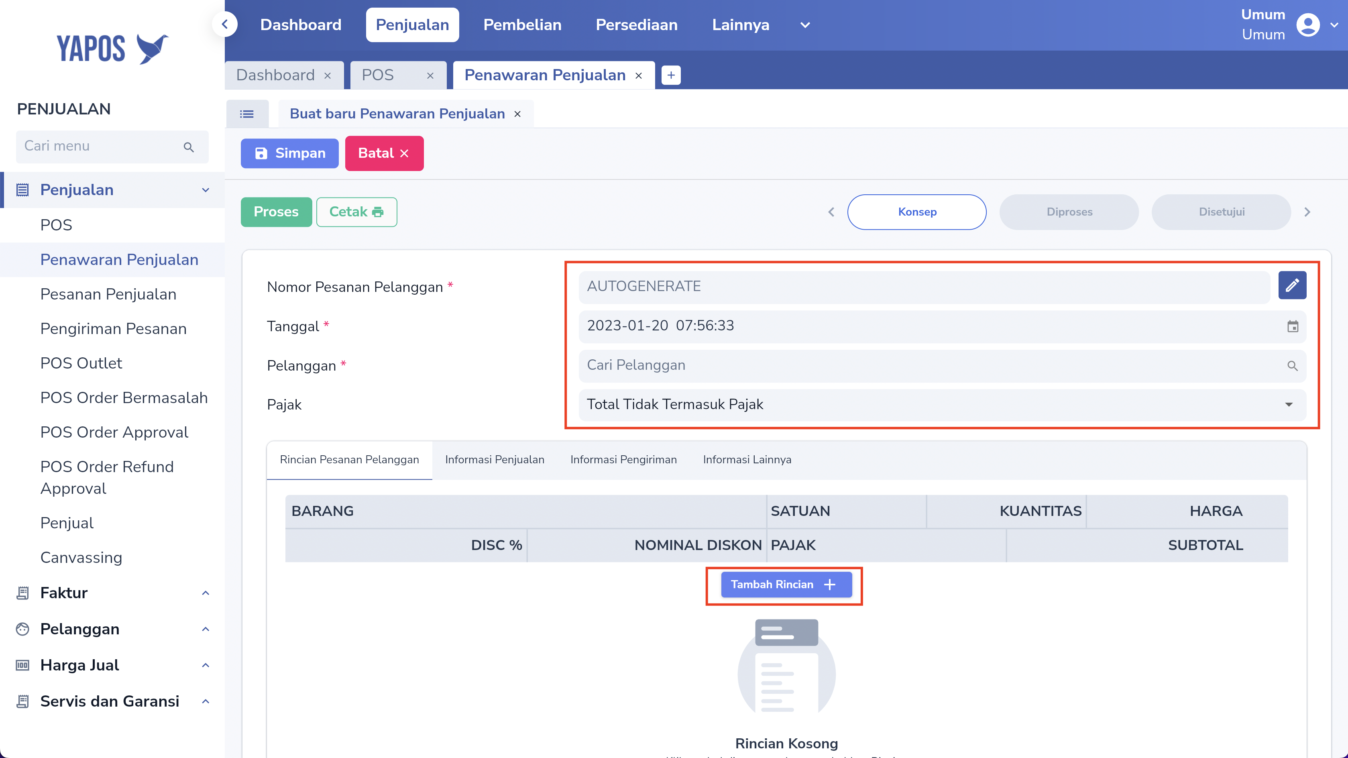
Task: Go to previous status with left arrow
Action: pyautogui.click(x=831, y=212)
